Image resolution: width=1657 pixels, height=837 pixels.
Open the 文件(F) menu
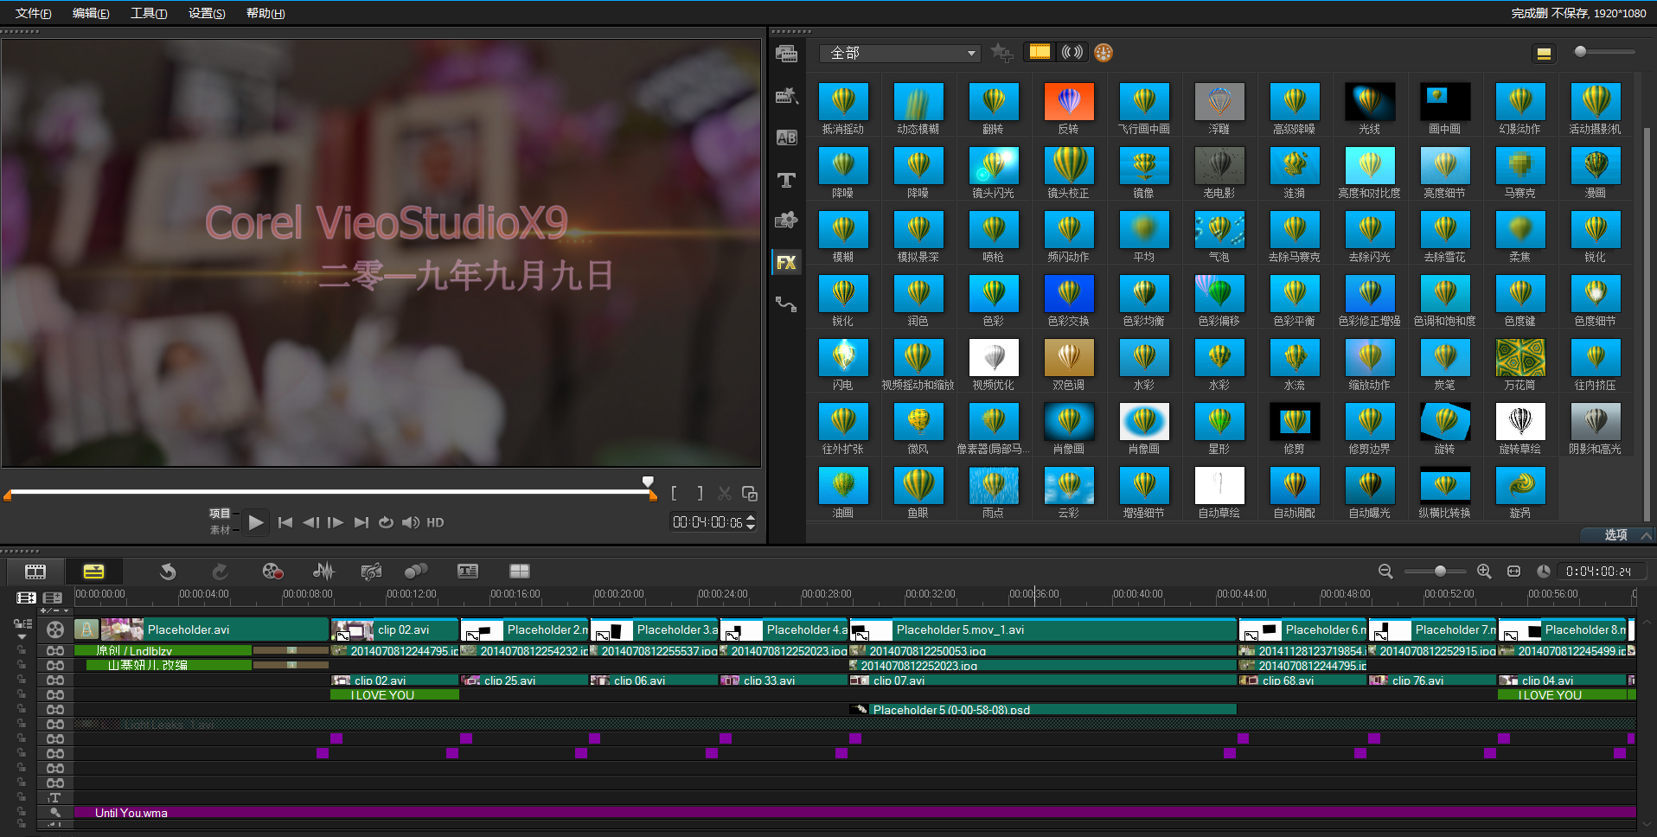coord(34,13)
